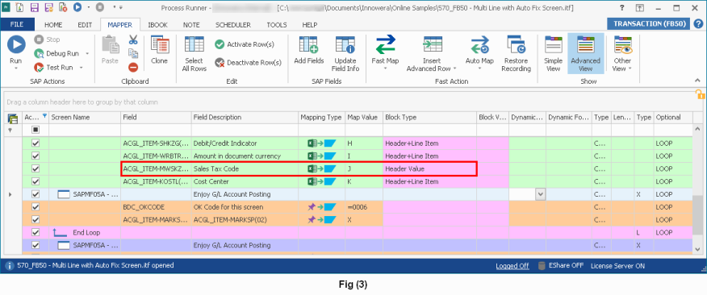Click the Close file icon in title bar

tap(63, 7)
